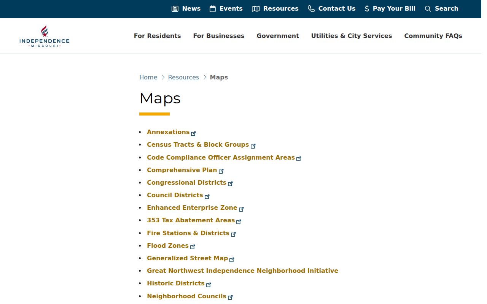The height and width of the screenshot is (304, 487).
Task: Click external link icon next to Flood Zones
Action: [193, 247]
